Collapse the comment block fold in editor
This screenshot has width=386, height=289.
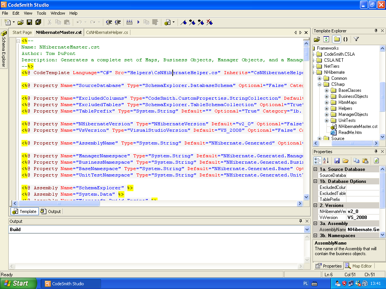[x=18, y=41]
